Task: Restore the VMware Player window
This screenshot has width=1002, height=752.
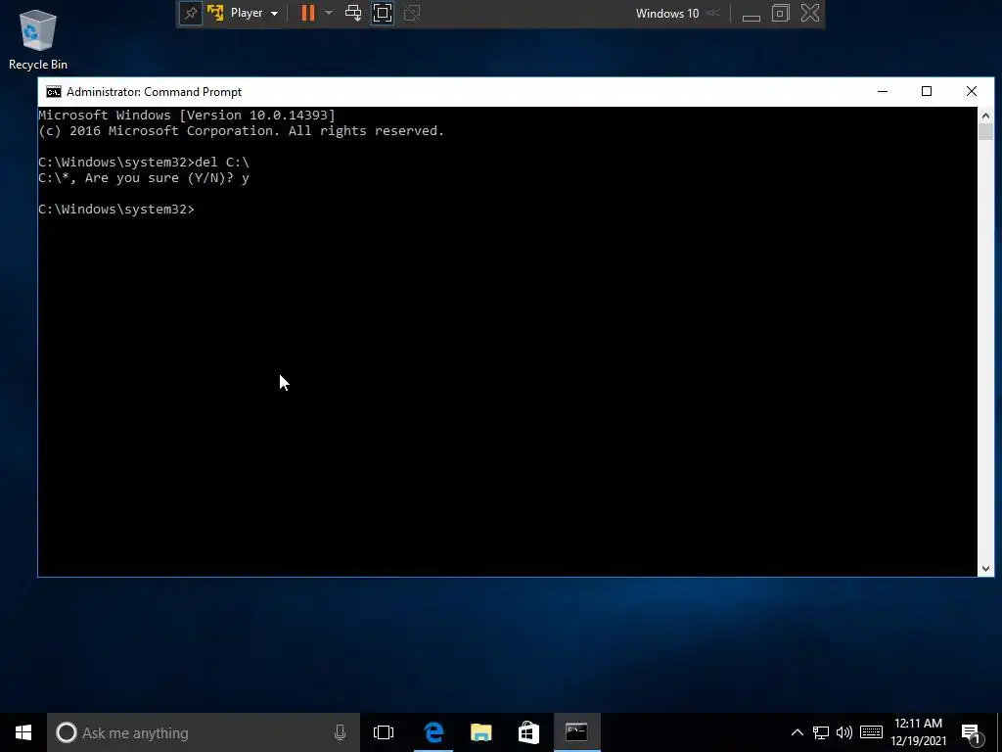Action: coord(780,13)
